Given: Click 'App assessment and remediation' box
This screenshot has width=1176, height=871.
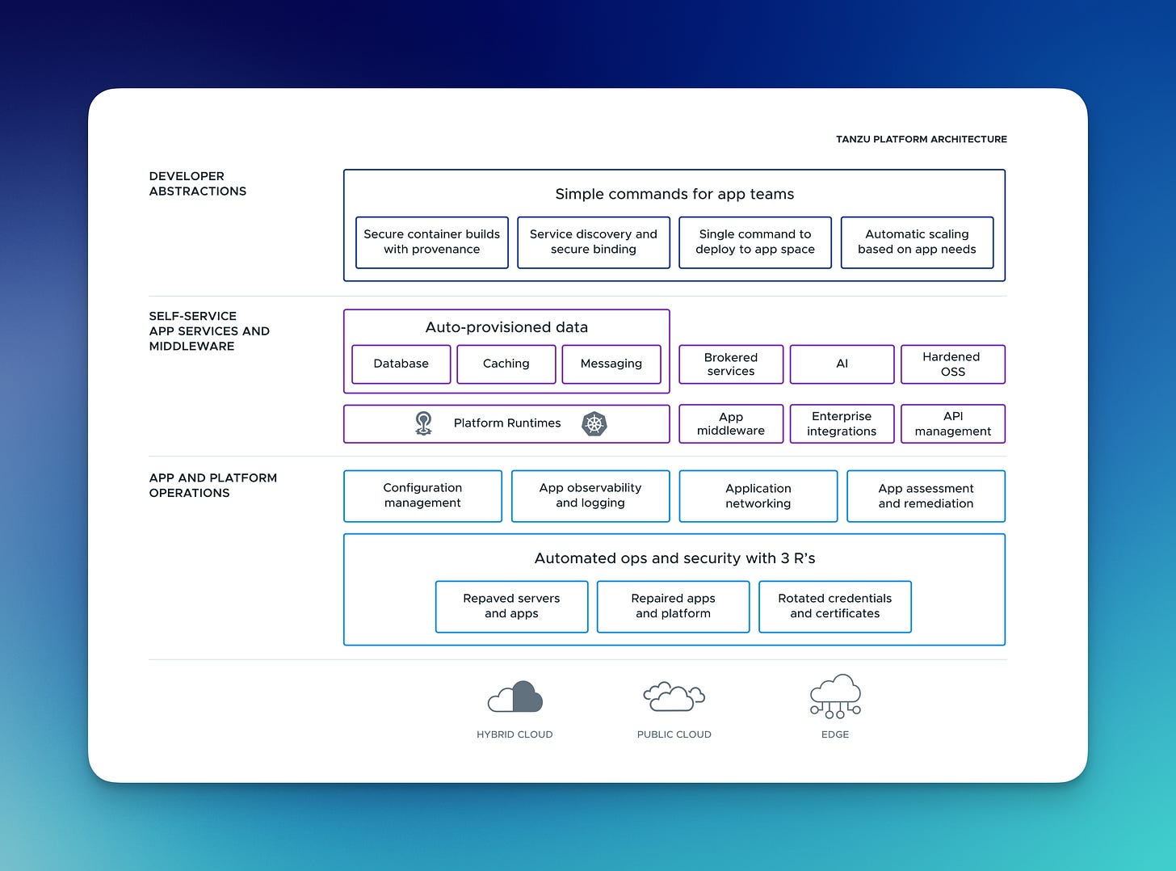Looking at the screenshot, I should click(x=926, y=496).
